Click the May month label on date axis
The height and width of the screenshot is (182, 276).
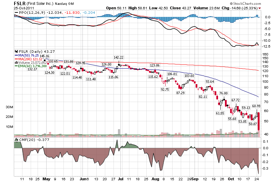click(x=47, y=179)
